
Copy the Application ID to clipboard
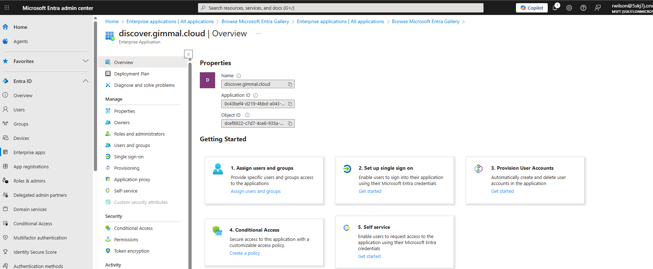click(x=290, y=104)
